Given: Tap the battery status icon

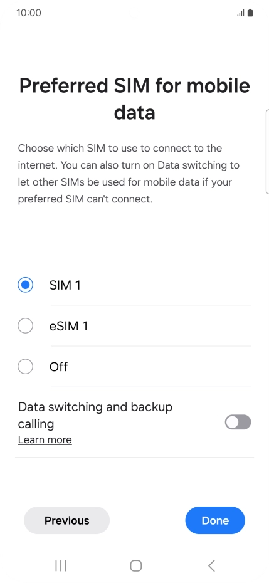Looking at the screenshot, I should pyautogui.click(x=250, y=13).
